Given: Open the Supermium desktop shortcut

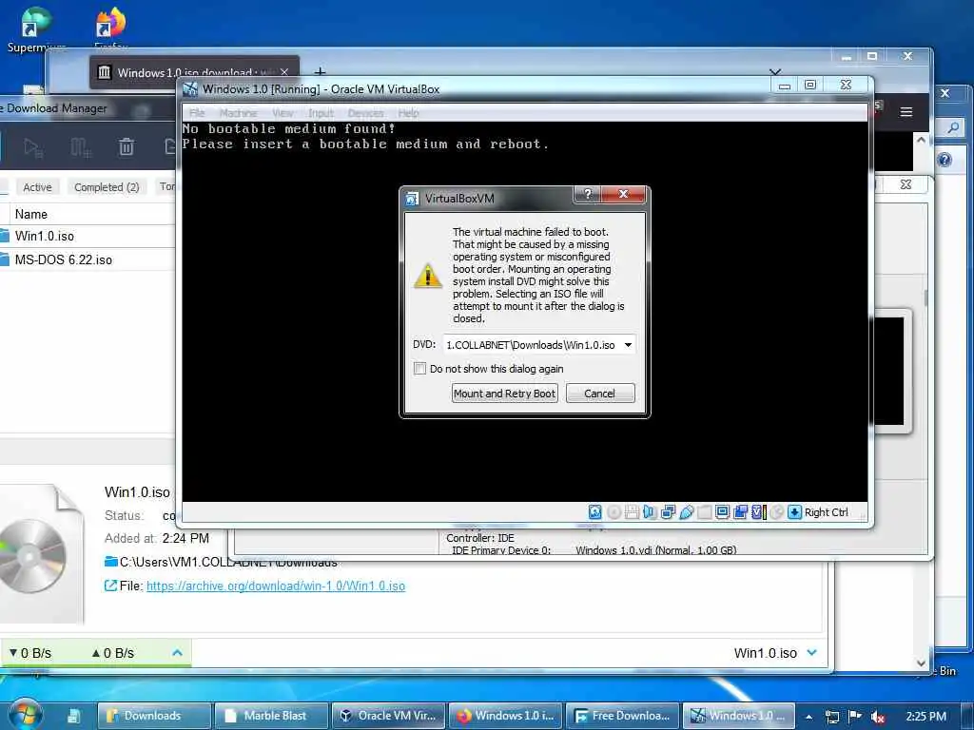Looking at the screenshot, I should pyautogui.click(x=36, y=28).
